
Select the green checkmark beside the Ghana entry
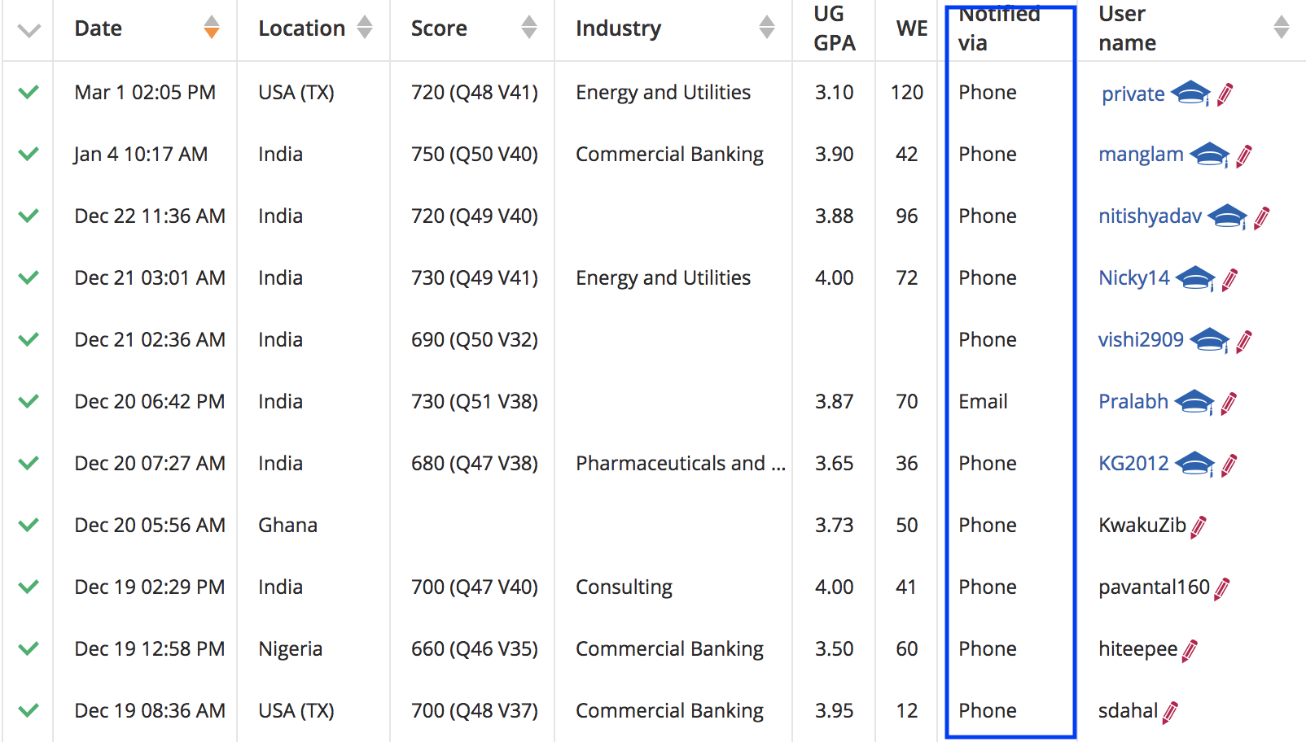tap(27, 525)
